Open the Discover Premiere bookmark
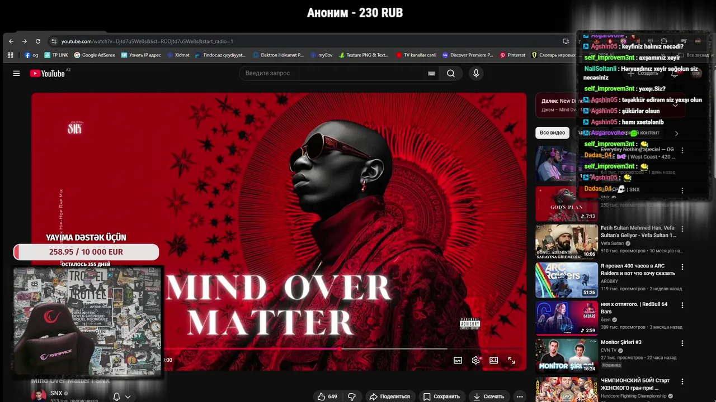This screenshot has height=402, width=716. click(x=468, y=55)
